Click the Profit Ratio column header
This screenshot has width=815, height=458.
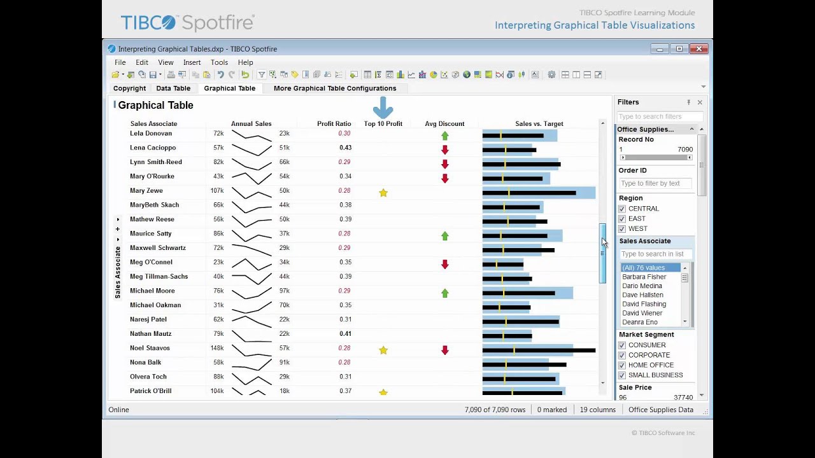tap(334, 123)
